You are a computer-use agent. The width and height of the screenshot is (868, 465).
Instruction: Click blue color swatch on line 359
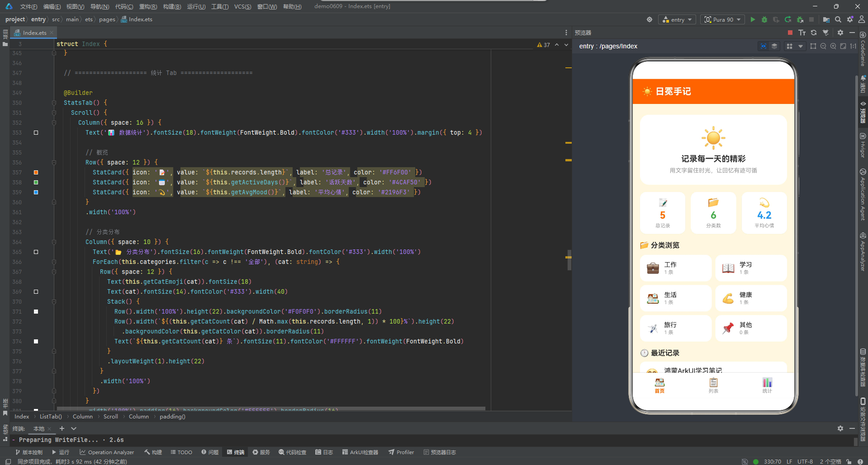[x=36, y=192]
